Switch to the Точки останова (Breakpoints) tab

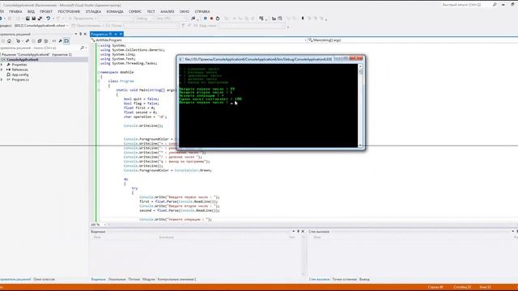coord(345,279)
